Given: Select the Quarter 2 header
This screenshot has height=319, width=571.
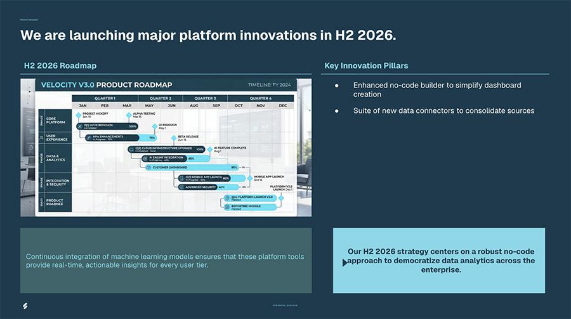Looking at the screenshot, I should click(161, 98).
